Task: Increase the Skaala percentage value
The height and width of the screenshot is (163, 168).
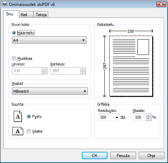Action: 149,116
